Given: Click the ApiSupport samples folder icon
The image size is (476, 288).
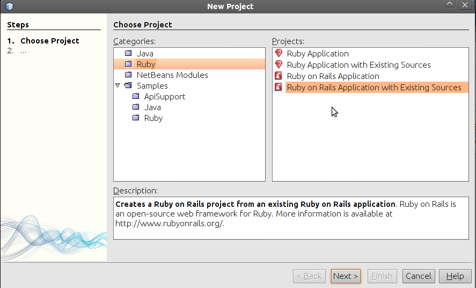Looking at the screenshot, I should (135, 97).
